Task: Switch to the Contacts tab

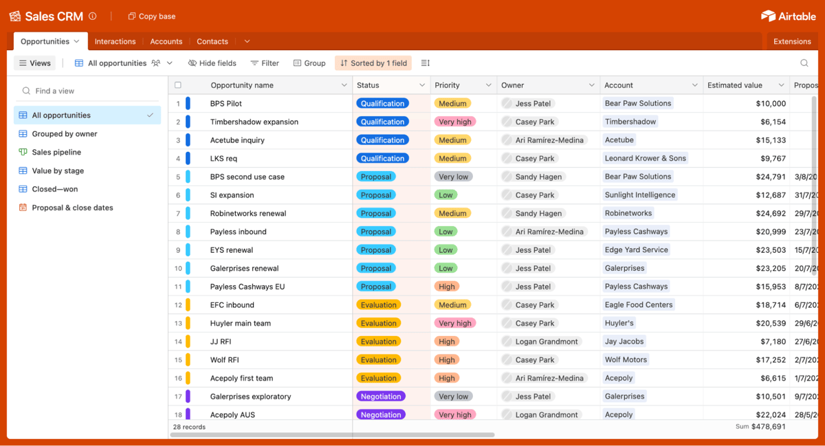Action: click(x=212, y=41)
